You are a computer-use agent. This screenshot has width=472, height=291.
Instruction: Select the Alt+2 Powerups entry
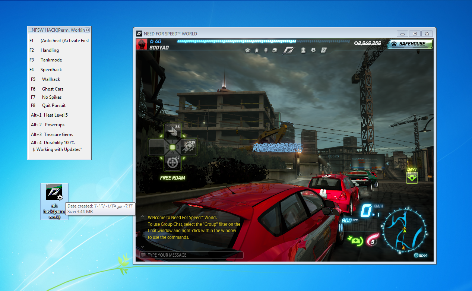[48, 125]
